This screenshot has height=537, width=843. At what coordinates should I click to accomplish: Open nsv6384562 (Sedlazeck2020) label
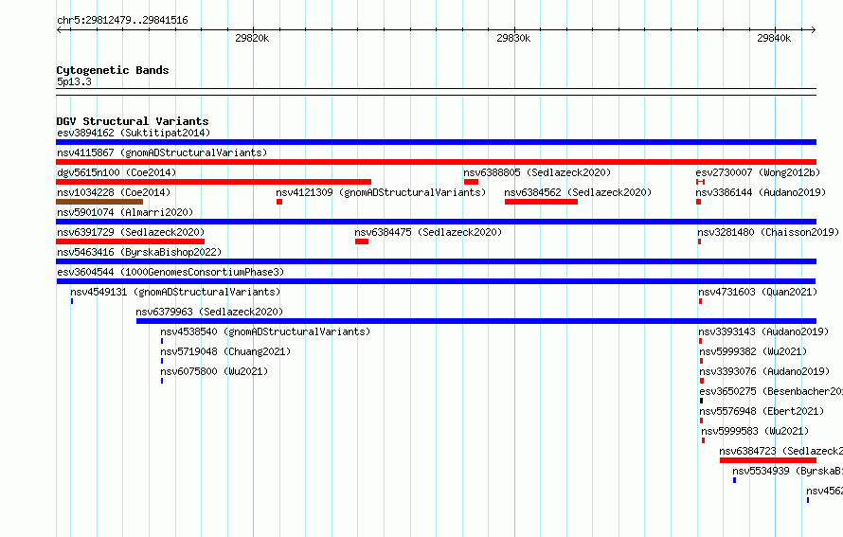[578, 192]
